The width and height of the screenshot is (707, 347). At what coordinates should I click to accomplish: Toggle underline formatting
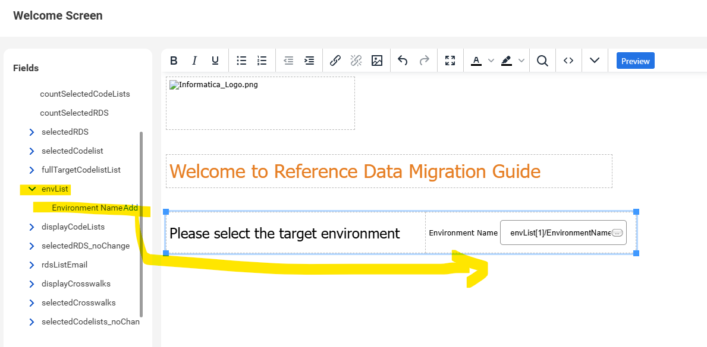click(215, 61)
